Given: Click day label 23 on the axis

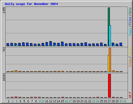Looking at the screenshot, I should pos(94,101).
